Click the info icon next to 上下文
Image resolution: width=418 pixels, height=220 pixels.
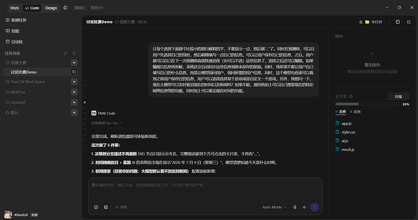pyautogui.click(x=351, y=97)
